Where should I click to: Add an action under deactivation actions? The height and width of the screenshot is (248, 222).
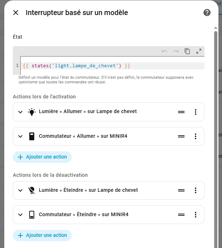click(42, 235)
